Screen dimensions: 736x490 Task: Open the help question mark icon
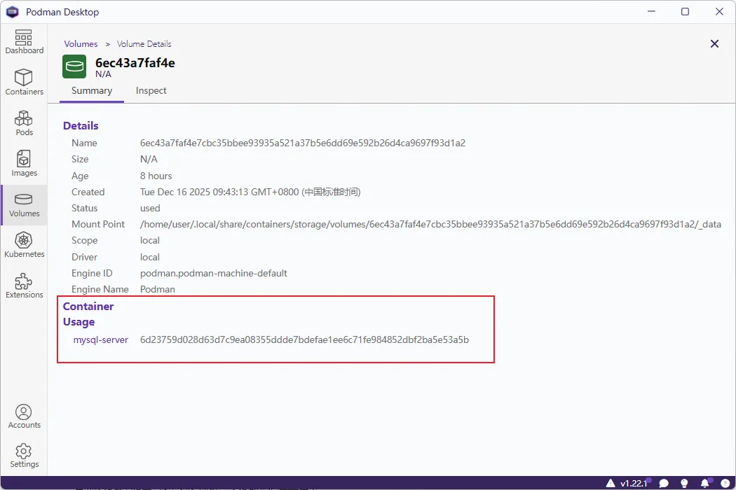725,483
